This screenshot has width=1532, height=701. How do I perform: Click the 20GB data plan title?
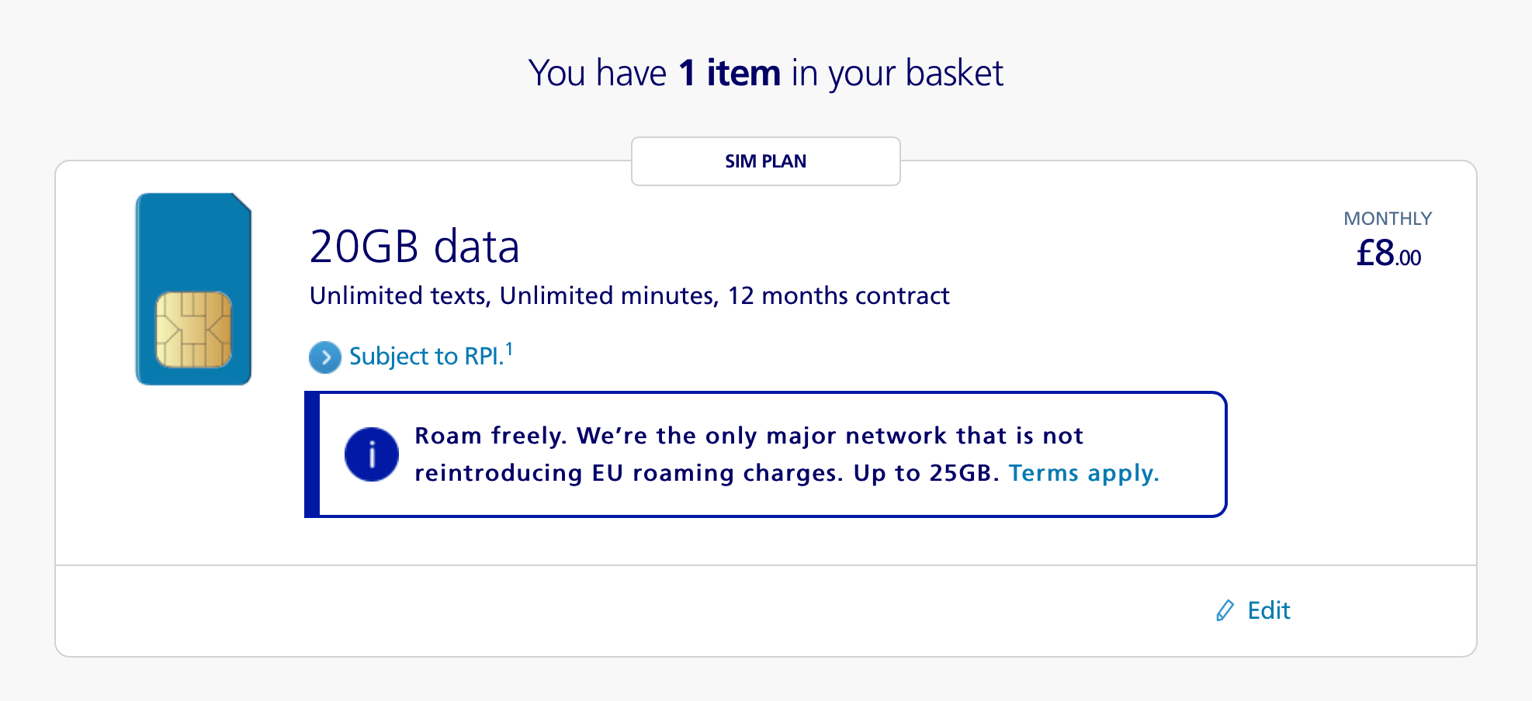pos(414,247)
